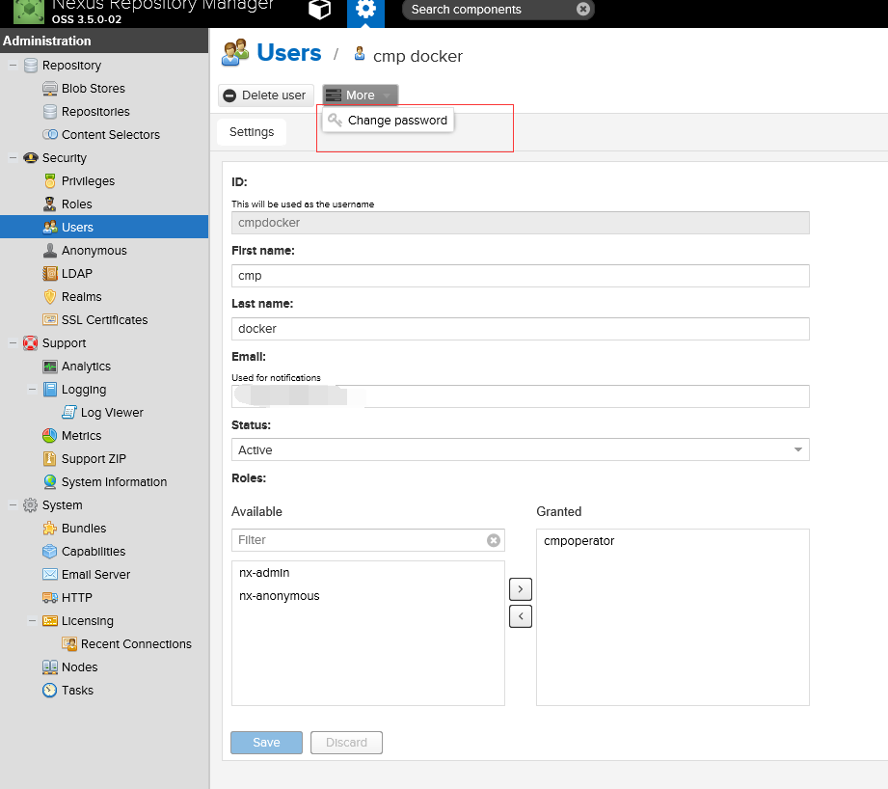888x789 pixels.
Task: Click the HTTP truck icon
Action: point(50,598)
